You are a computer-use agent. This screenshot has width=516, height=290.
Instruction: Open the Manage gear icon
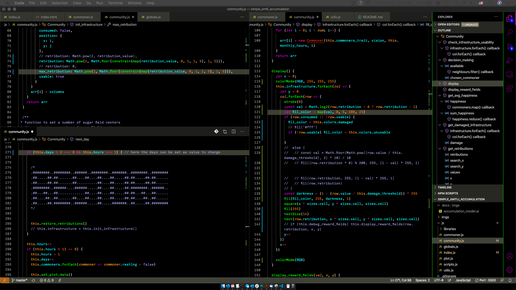[510, 270]
